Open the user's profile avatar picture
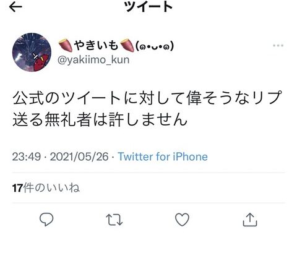The image size is (297, 261). coord(32,52)
